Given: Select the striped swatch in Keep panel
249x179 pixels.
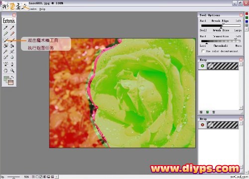Looking at the screenshot, I should [223, 66].
